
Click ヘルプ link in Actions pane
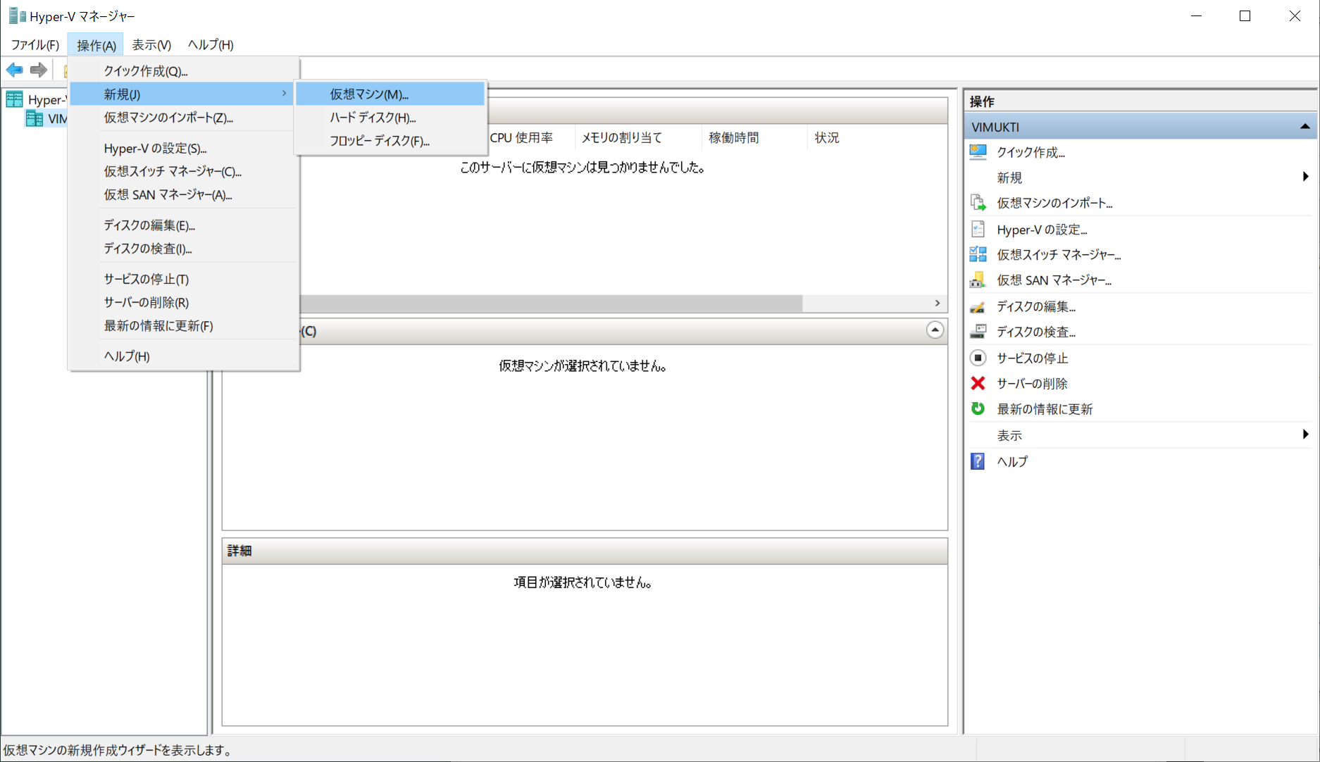(1012, 461)
